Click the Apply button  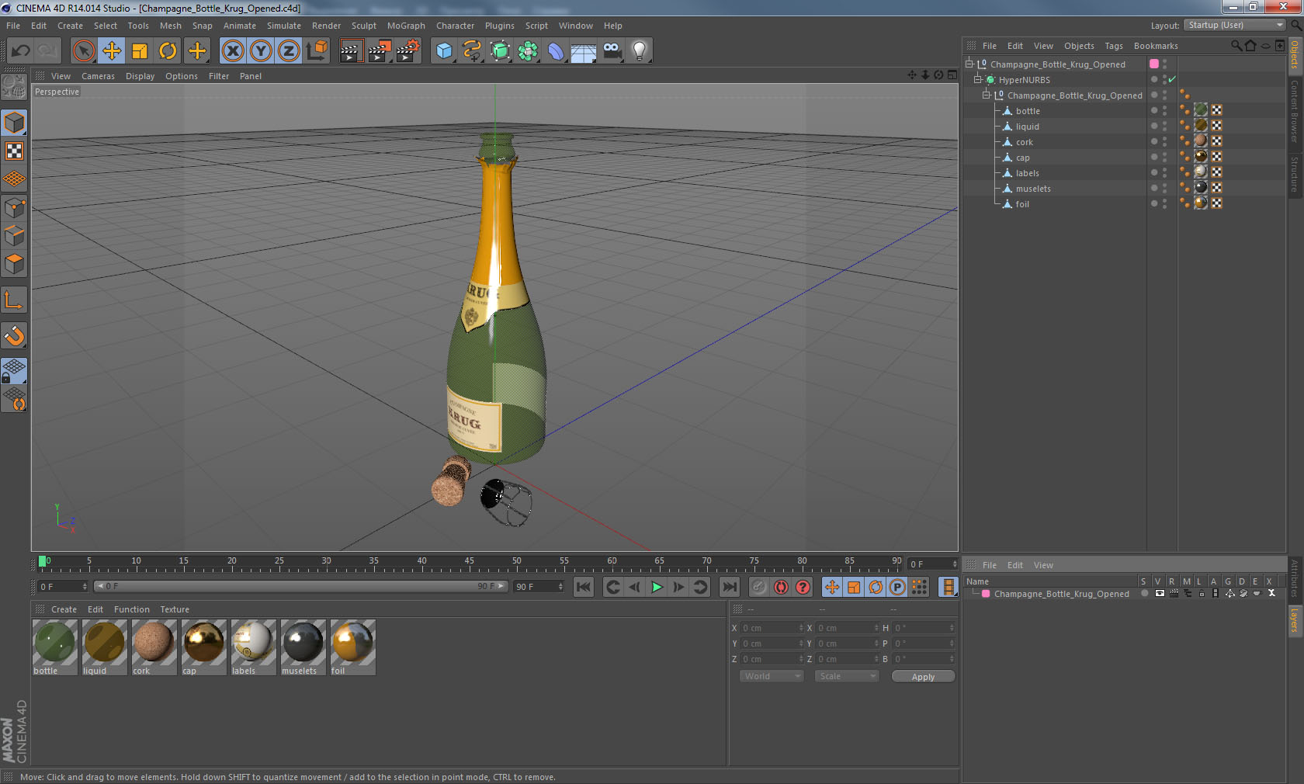click(x=923, y=677)
